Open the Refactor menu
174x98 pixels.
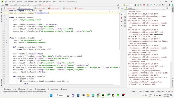(x=31, y=2)
